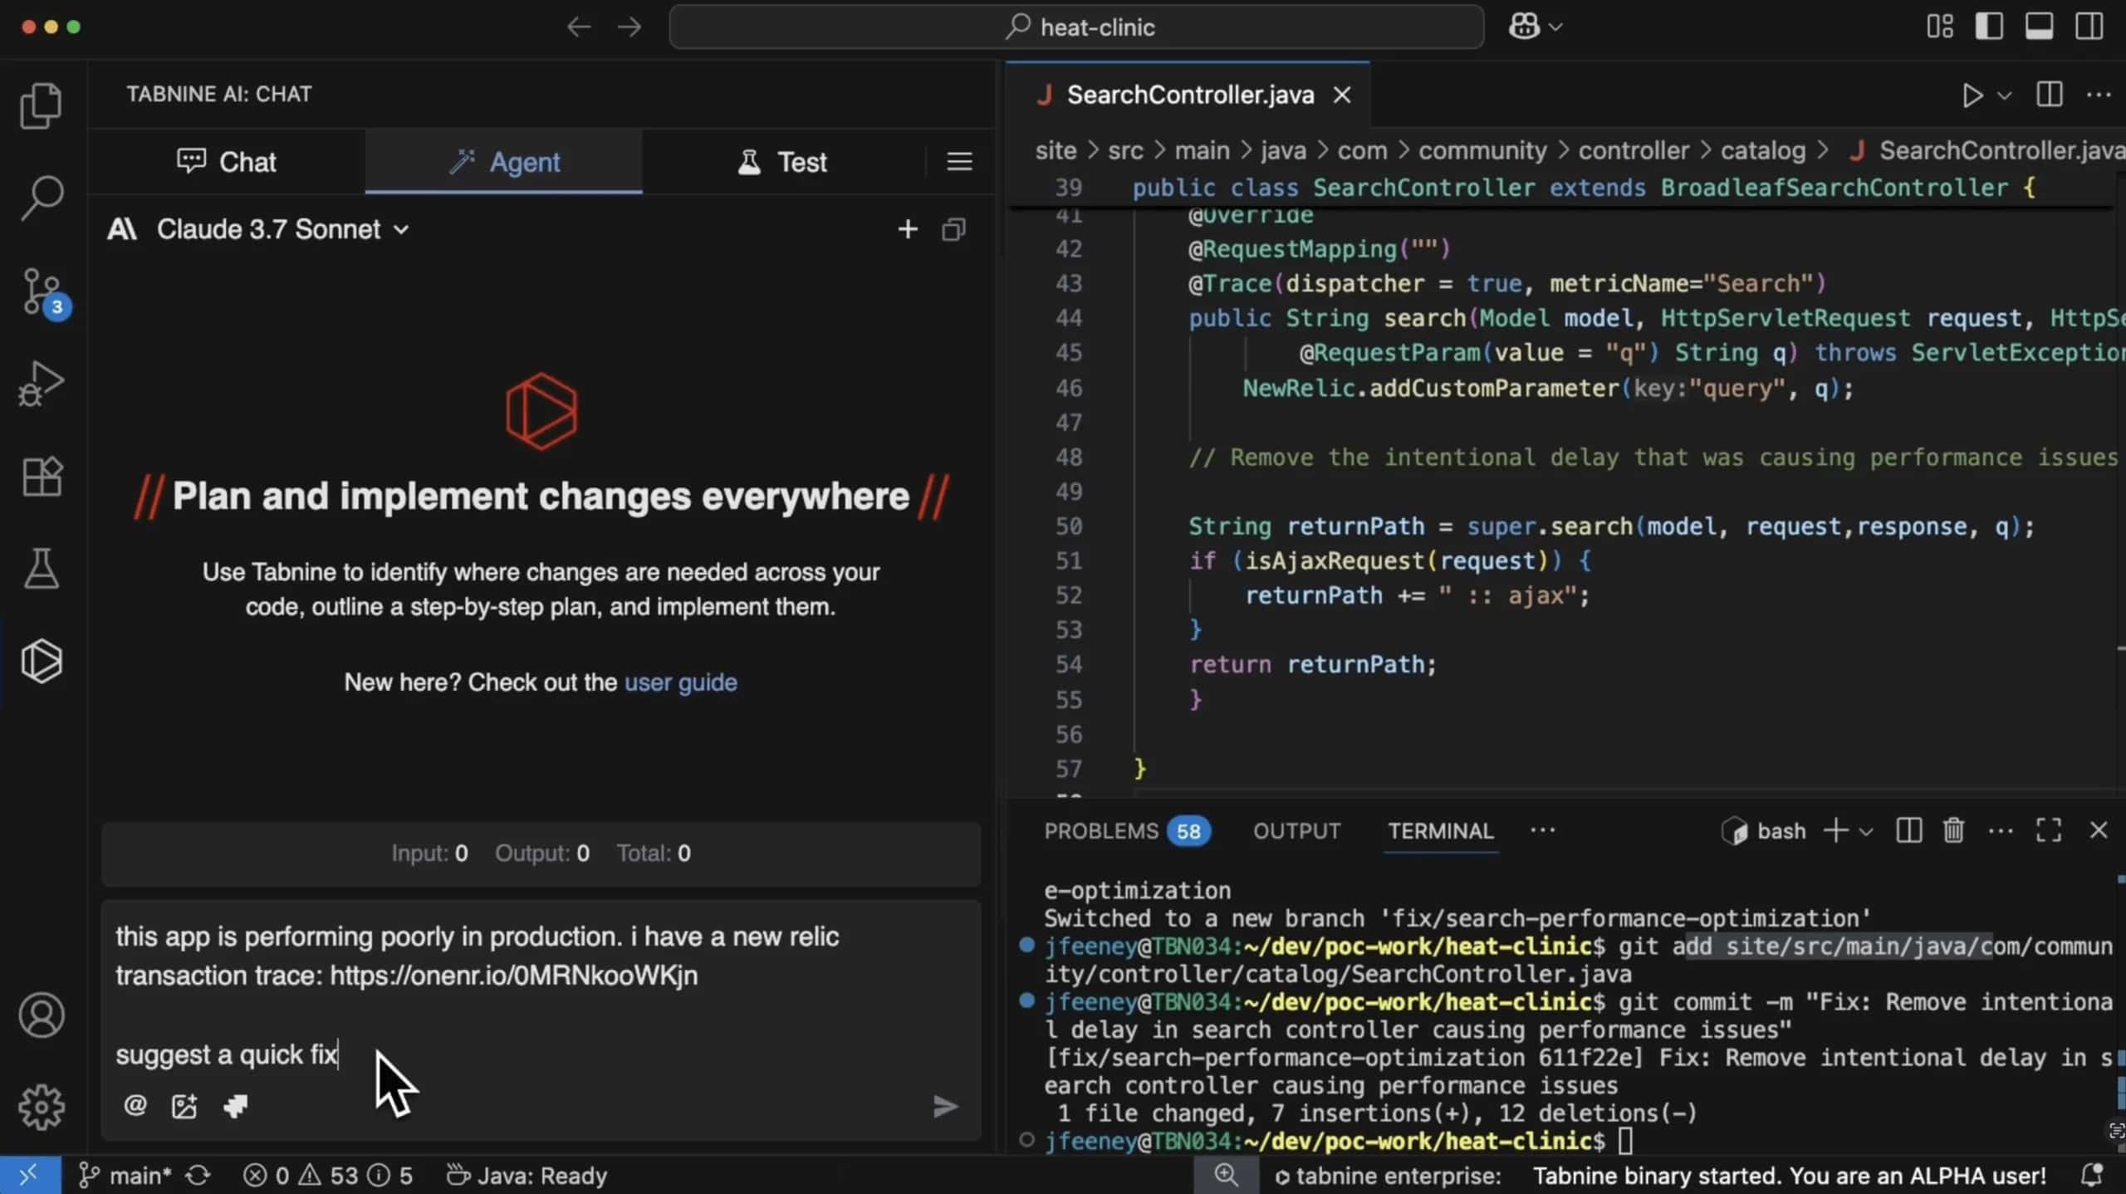Toggle the secondary side bar
The image size is (2126, 1194).
point(2089,26)
